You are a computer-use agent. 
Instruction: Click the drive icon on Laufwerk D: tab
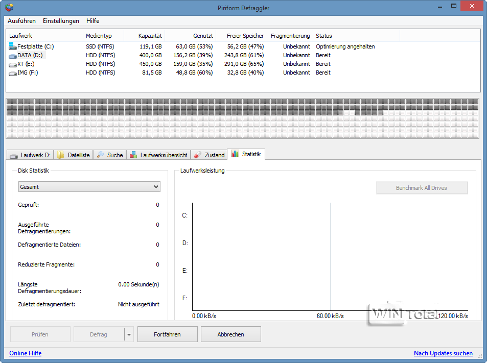click(14, 156)
